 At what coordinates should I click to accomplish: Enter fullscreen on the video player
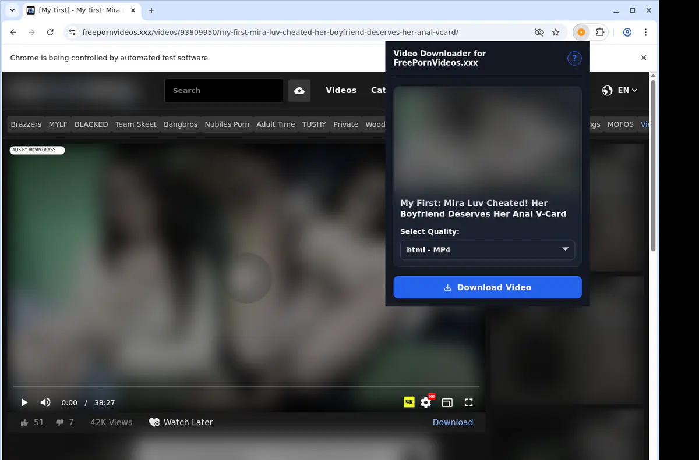click(x=468, y=402)
